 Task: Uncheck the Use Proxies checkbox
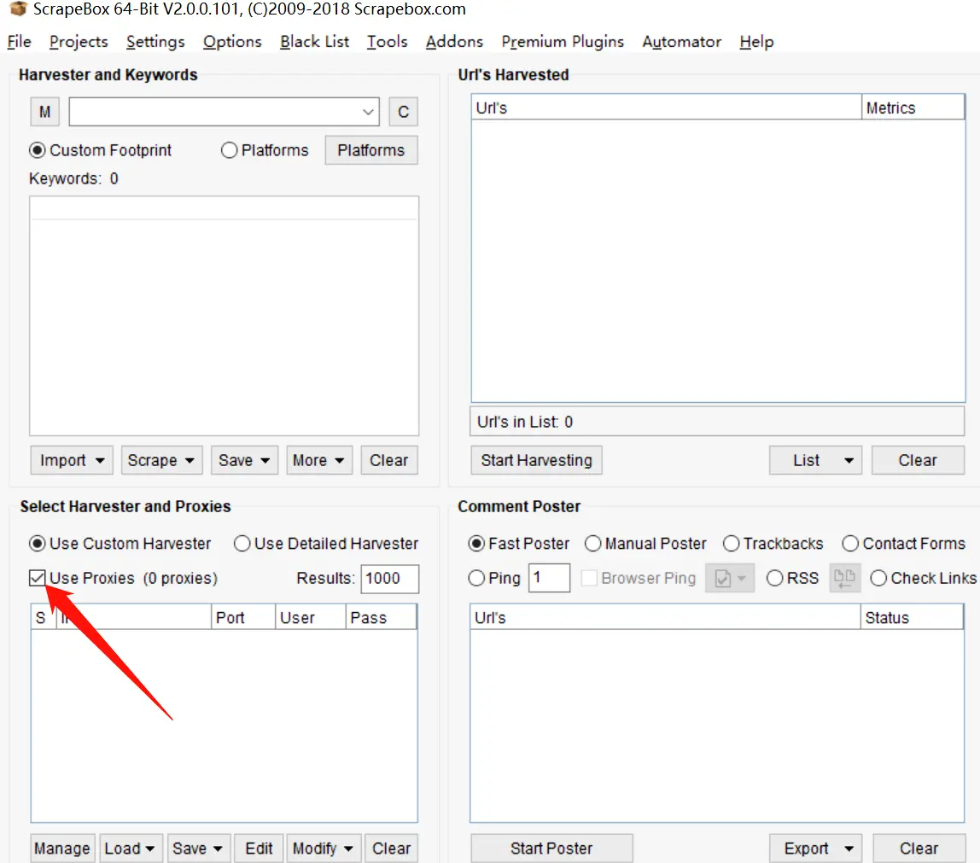tap(37, 578)
